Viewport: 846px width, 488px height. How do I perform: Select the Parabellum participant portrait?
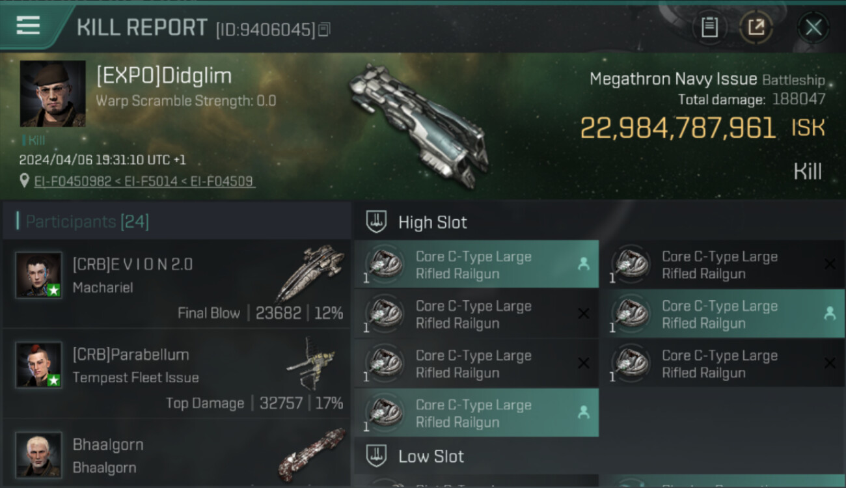[x=39, y=365]
